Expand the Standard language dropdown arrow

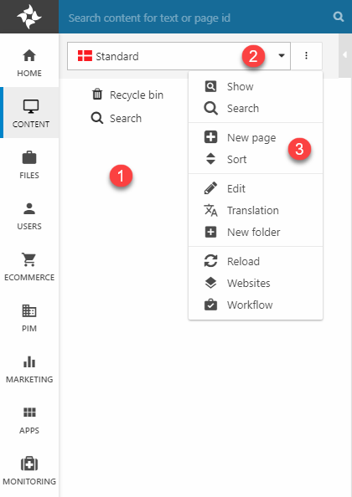click(x=282, y=56)
